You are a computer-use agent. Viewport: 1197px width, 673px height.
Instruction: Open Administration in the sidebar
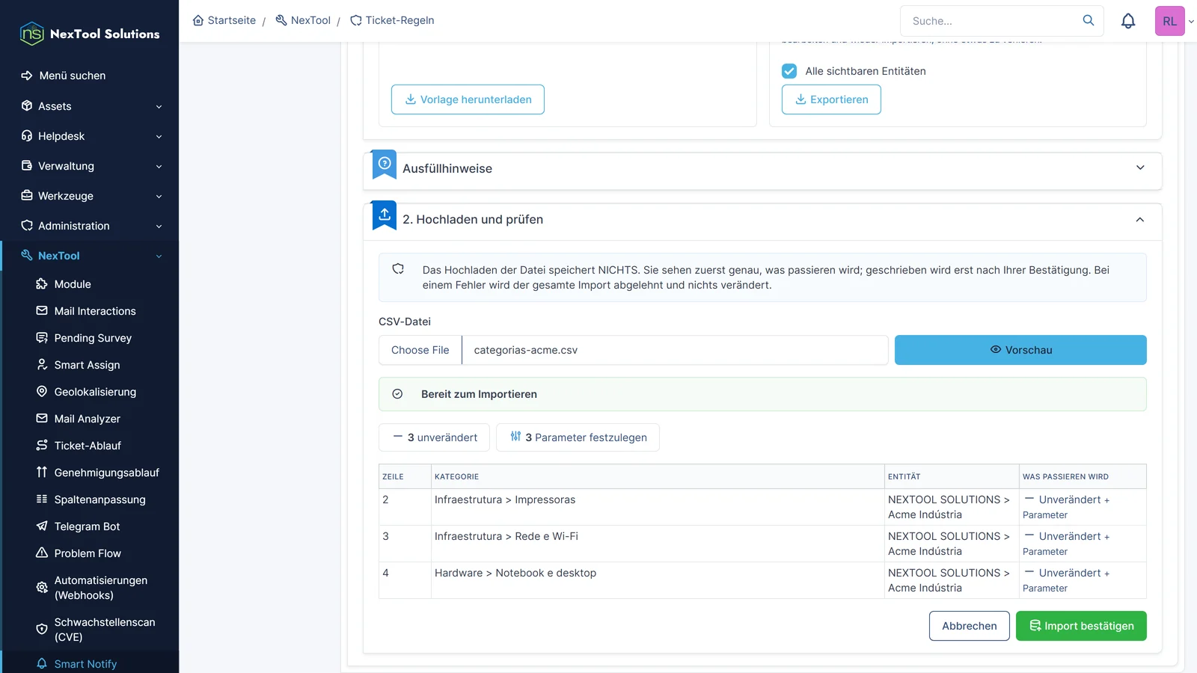[90, 226]
